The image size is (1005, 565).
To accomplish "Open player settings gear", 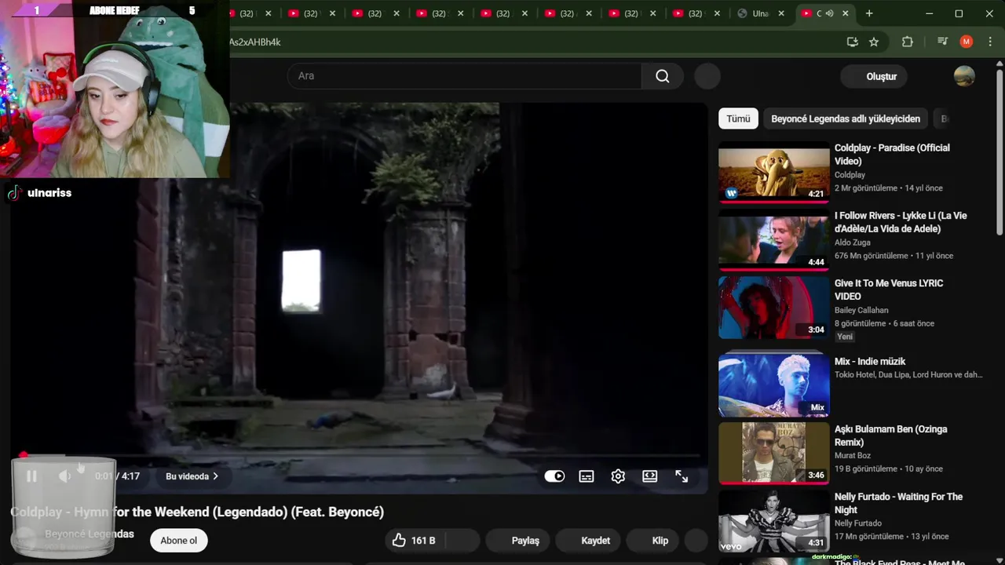I will [x=618, y=476].
